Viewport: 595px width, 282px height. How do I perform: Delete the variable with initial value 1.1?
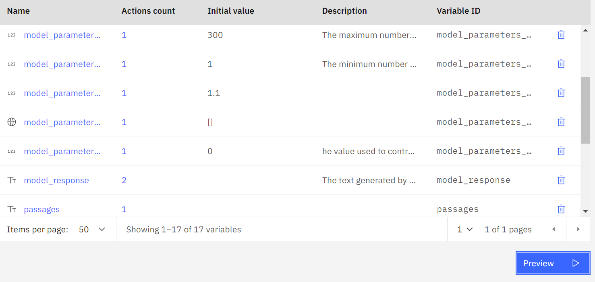(x=561, y=93)
